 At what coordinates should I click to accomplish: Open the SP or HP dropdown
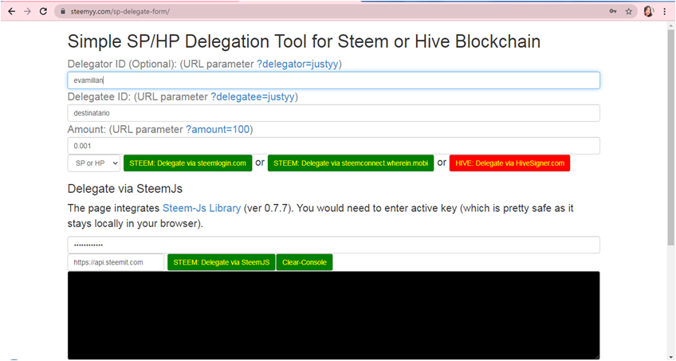[94, 163]
